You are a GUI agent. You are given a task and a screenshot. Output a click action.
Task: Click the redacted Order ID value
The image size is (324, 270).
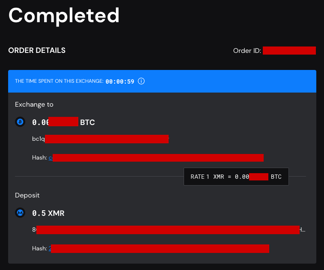[x=289, y=51]
